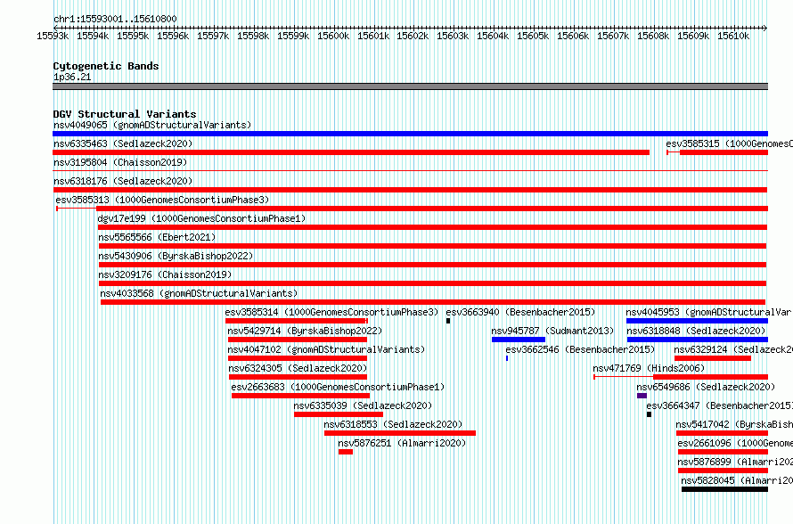Open variant esv3664347 label

pos(719,405)
